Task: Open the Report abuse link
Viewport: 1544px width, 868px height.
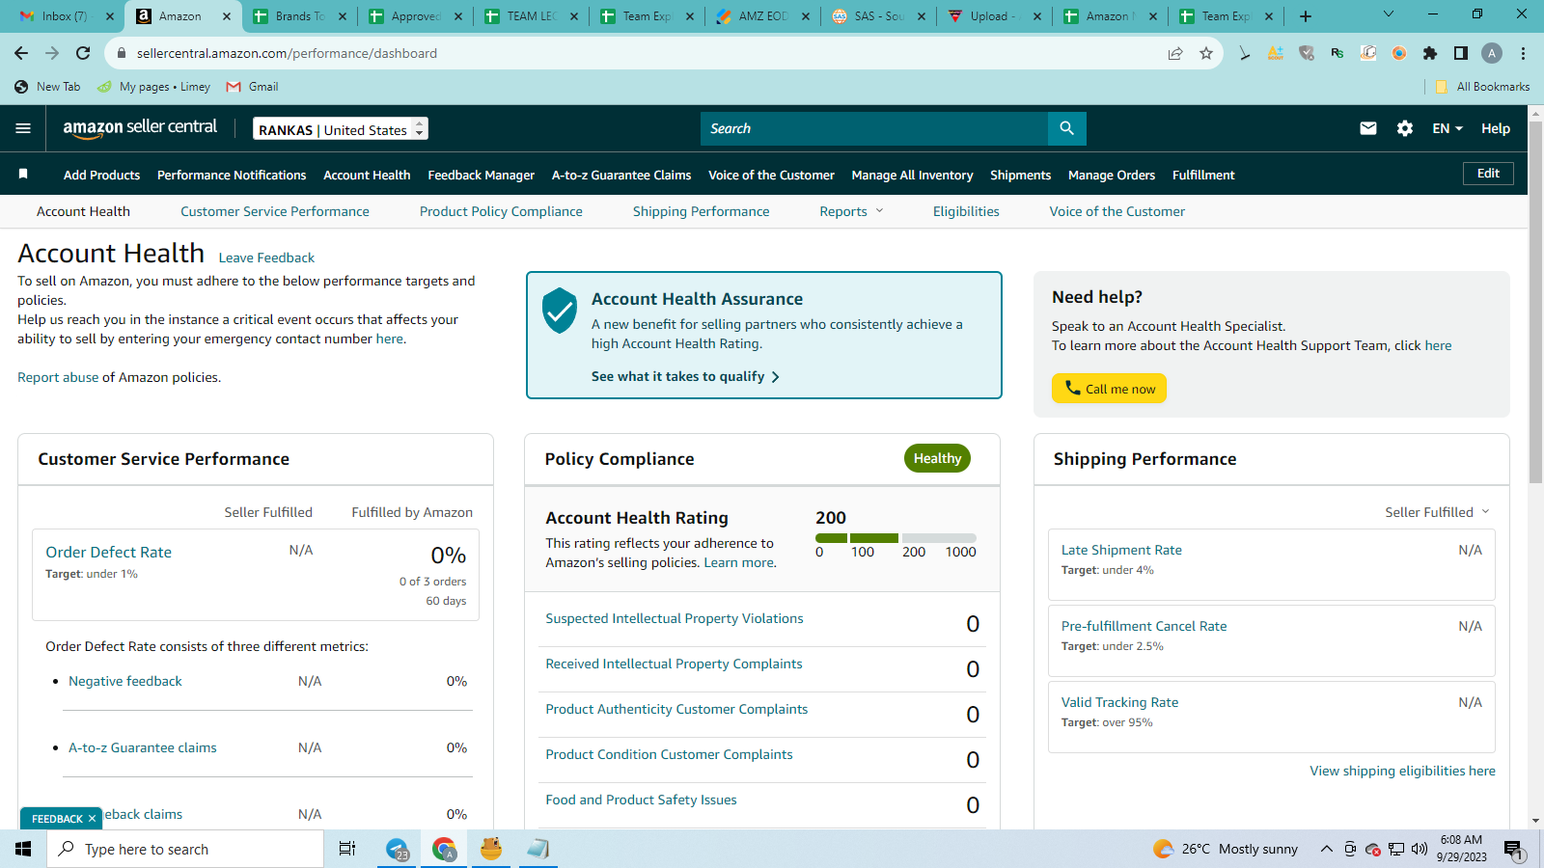Action: click(58, 377)
